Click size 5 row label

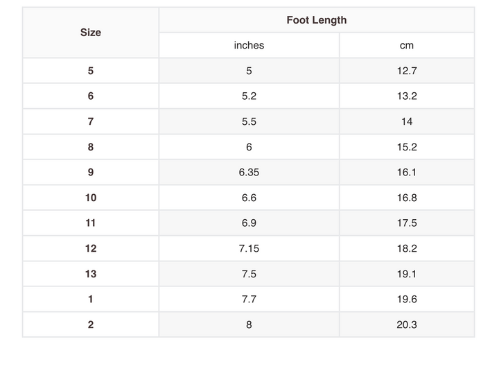(x=91, y=71)
